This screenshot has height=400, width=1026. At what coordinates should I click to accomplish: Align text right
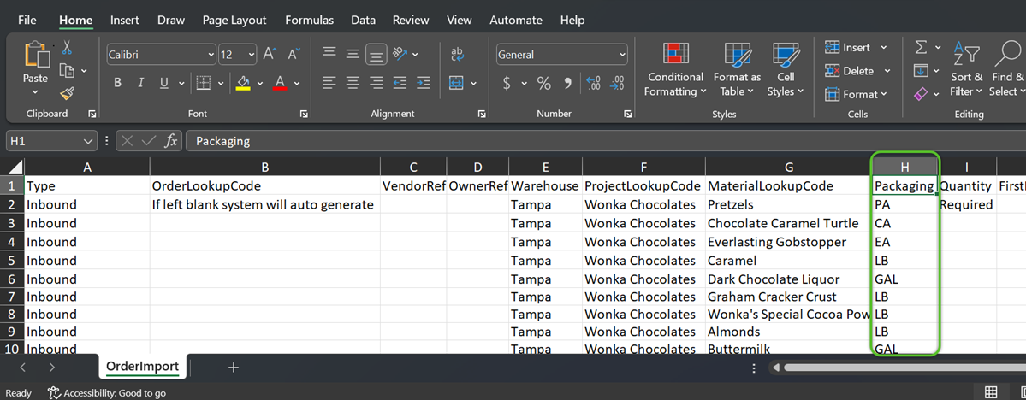tap(377, 83)
